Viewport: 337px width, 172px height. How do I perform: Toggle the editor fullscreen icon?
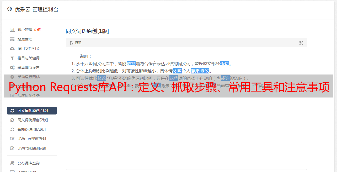[301, 43]
